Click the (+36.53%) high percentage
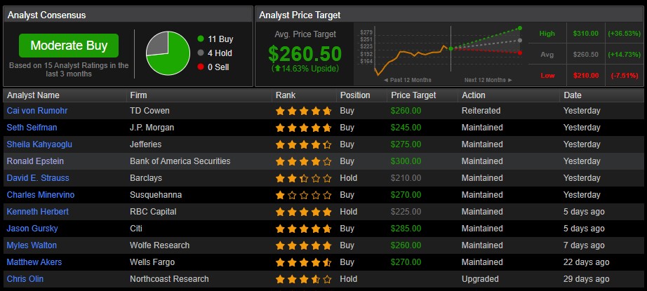 tap(624, 34)
